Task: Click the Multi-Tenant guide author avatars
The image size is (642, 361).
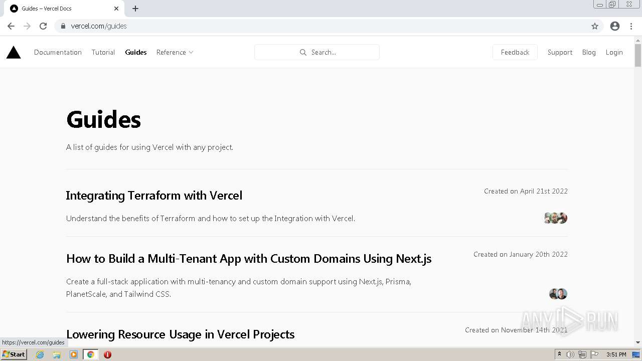Action: point(558,294)
